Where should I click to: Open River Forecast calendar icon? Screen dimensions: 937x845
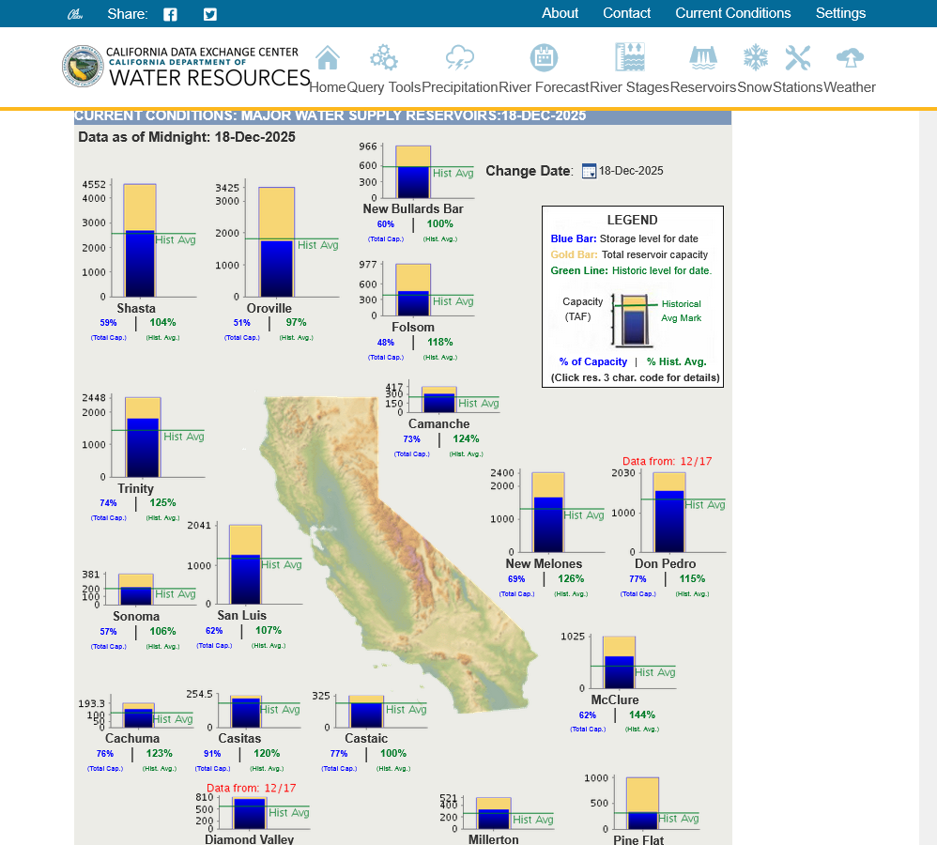coord(544,58)
